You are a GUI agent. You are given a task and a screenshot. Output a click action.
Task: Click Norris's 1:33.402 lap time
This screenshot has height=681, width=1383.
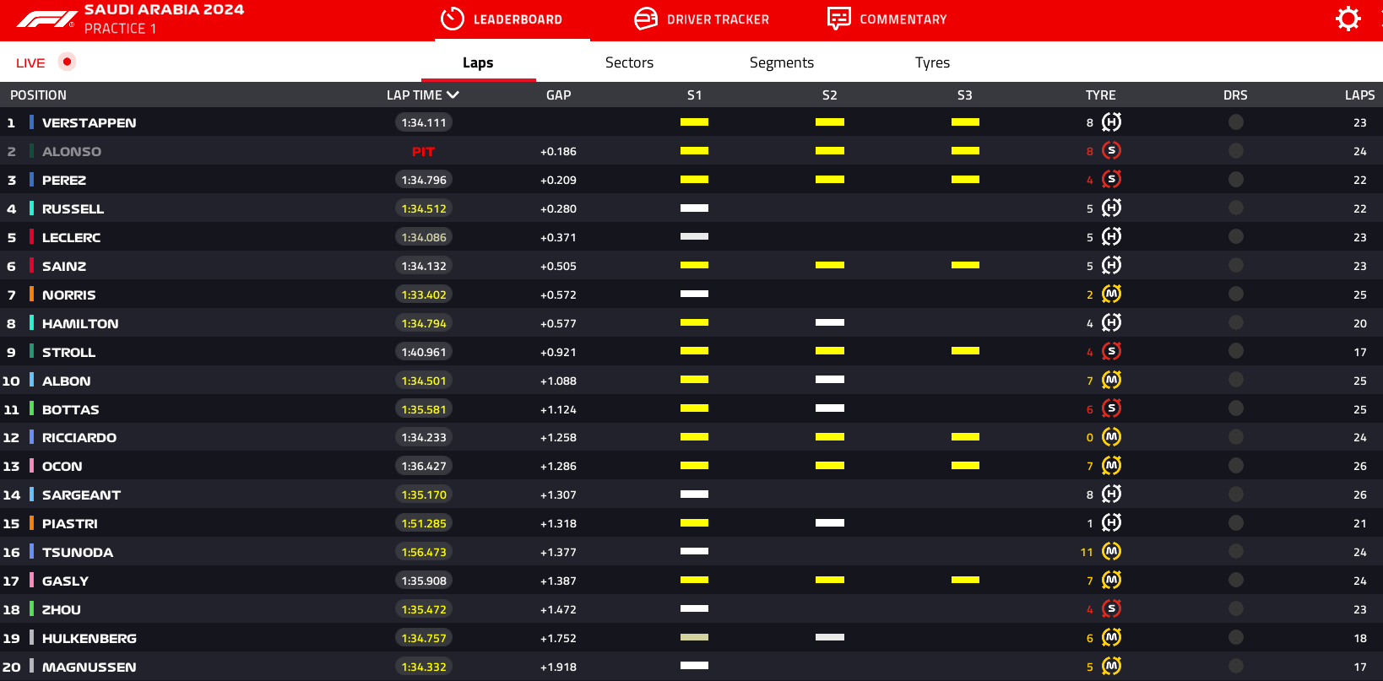[x=424, y=295]
